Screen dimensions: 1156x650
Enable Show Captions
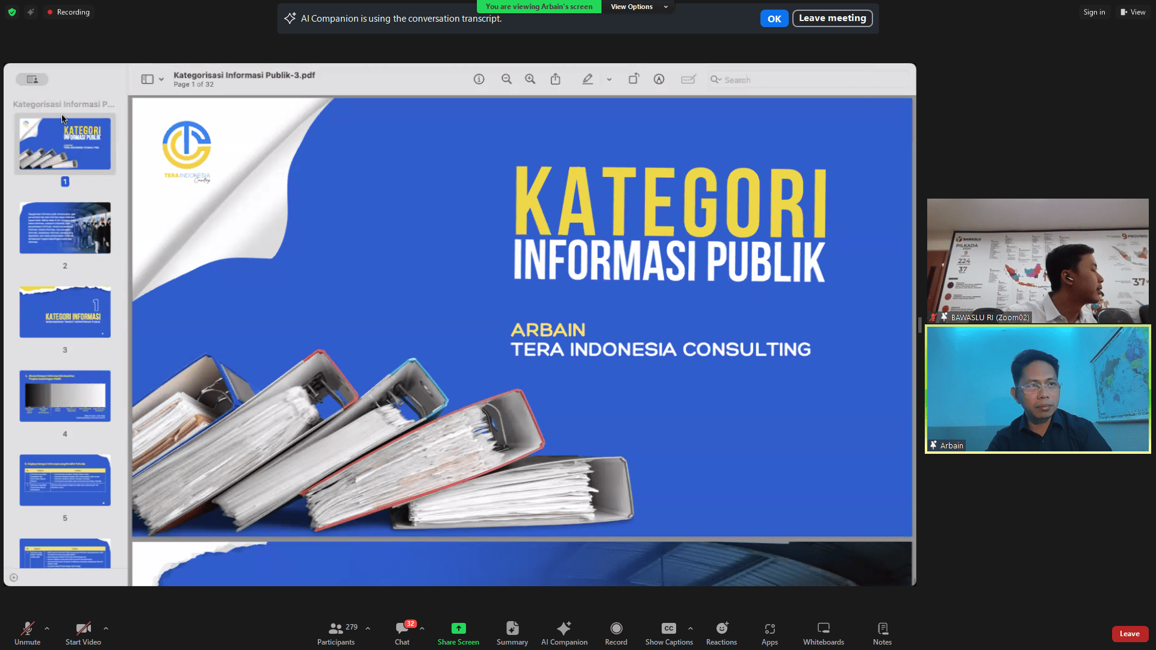668,632
